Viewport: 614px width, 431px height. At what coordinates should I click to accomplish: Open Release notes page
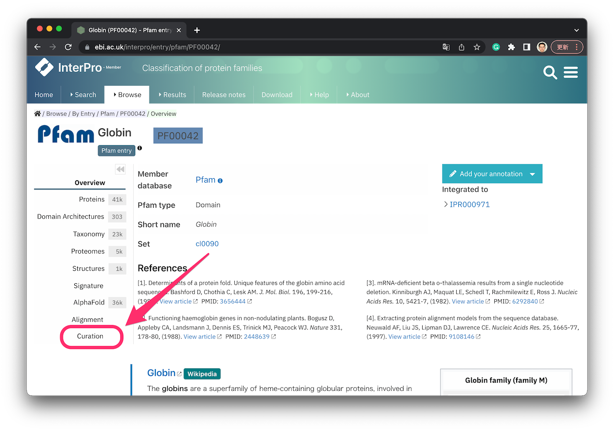click(x=224, y=94)
